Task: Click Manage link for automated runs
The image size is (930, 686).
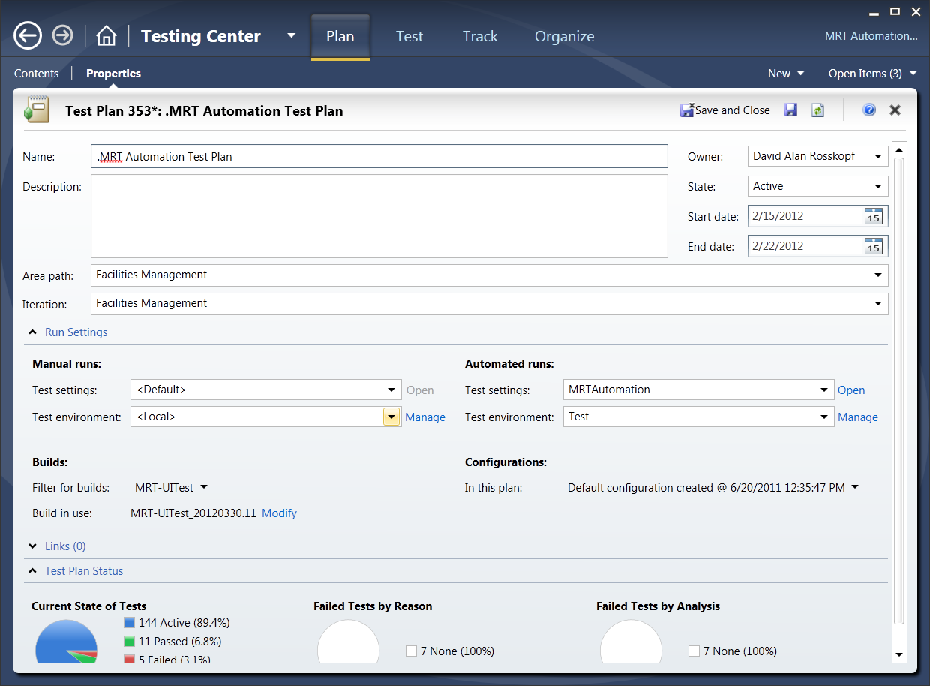Action: 858,417
